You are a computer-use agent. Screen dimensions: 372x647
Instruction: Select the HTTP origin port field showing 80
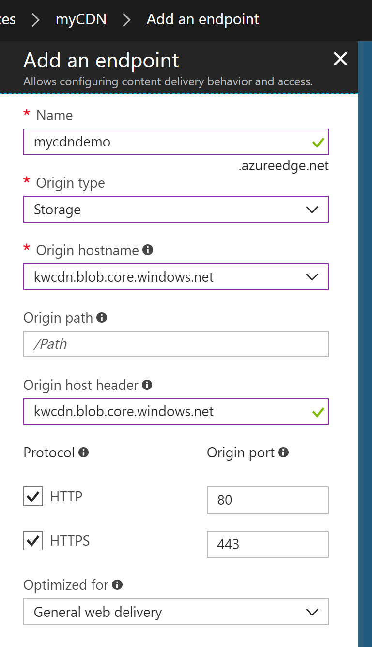(x=268, y=500)
